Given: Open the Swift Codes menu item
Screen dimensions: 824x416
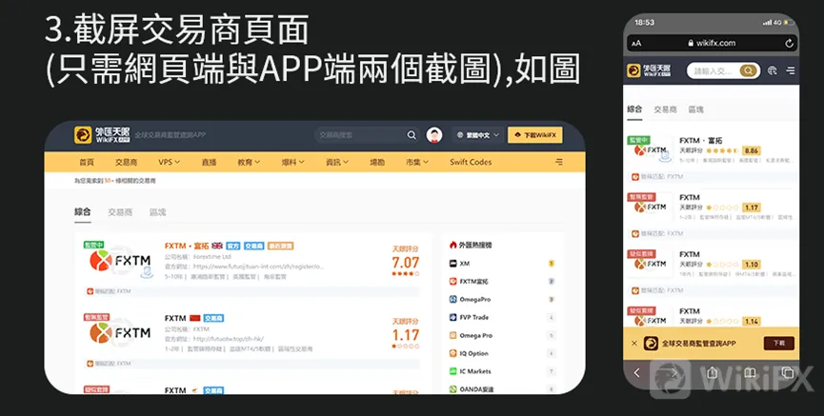Looking at the screenshot, I should click(x=471, y=162).
